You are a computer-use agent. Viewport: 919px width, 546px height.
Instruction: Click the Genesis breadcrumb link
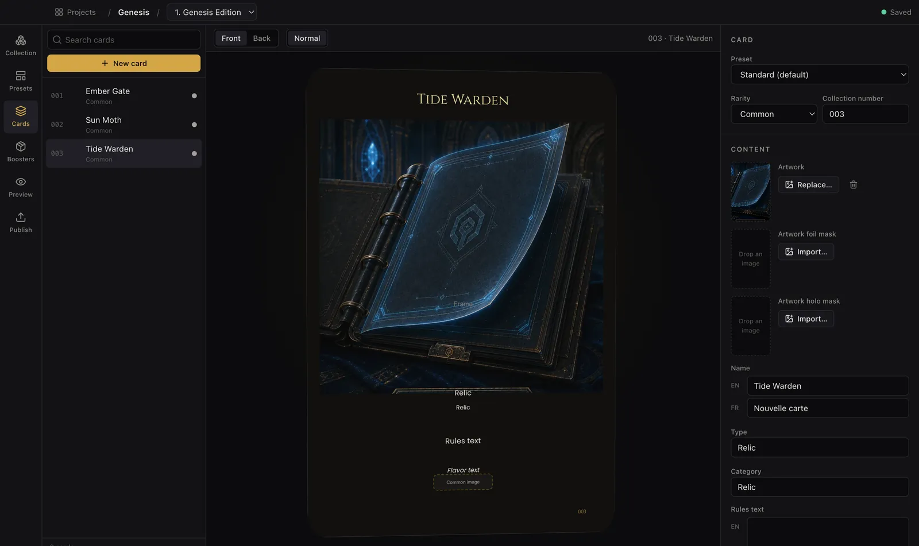pyautogui.click(x=134, y=12)
